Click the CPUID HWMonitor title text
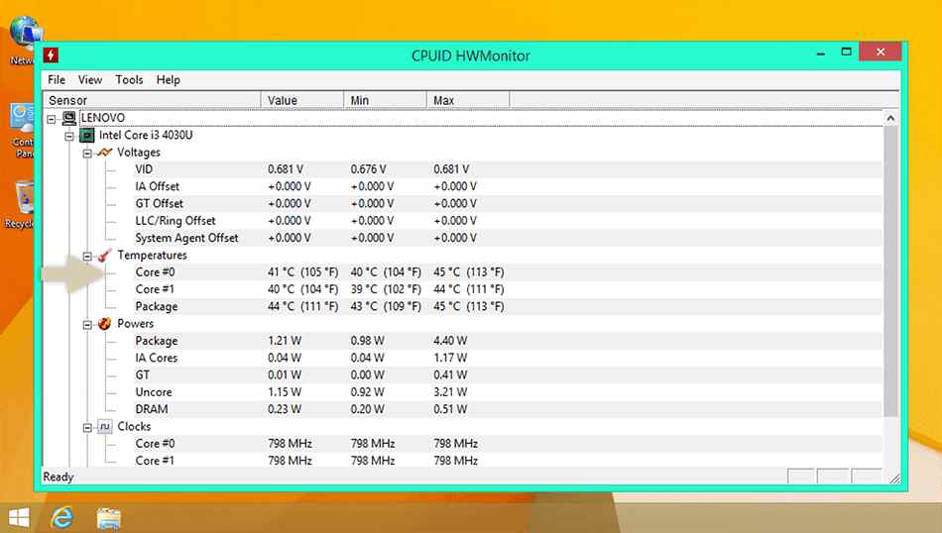The image size is (942, 533). 470,55
